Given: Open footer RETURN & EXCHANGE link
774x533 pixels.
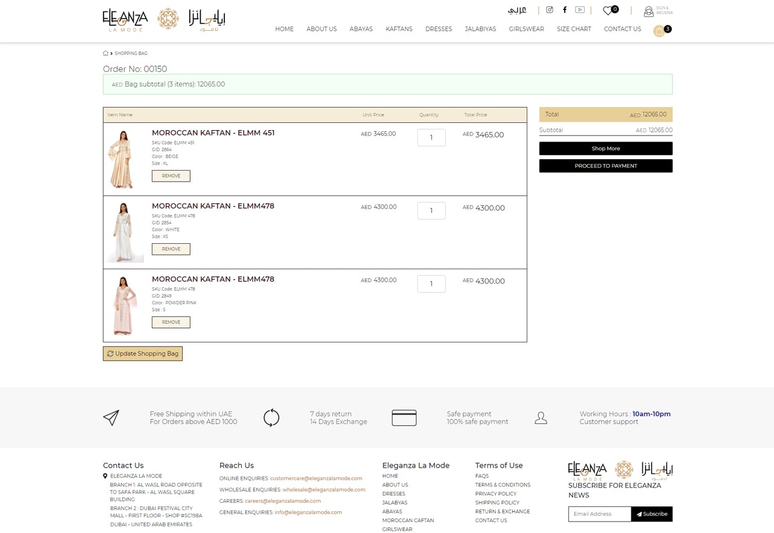Looking at the screenshot, I should [502, 512].
